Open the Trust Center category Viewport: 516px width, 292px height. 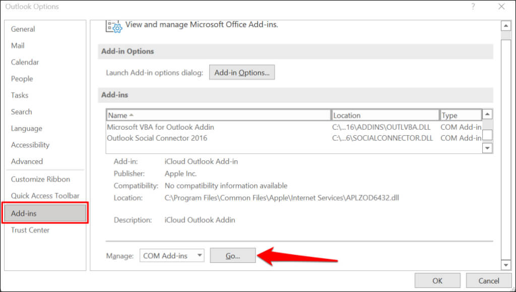[x=30, y=230]
